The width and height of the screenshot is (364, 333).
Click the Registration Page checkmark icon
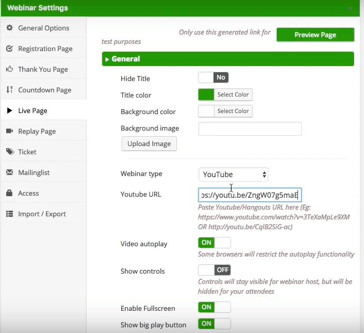click(x=9, y=49)
